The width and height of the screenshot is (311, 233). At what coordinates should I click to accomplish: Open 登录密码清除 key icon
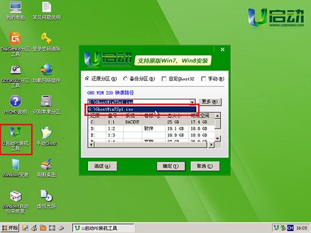pos(47,42)
